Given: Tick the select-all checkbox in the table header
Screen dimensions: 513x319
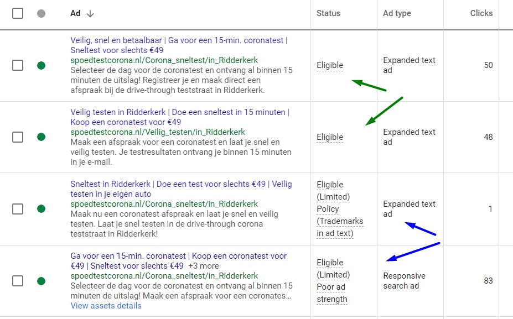Looking at the screenshot, I should 18,13.
